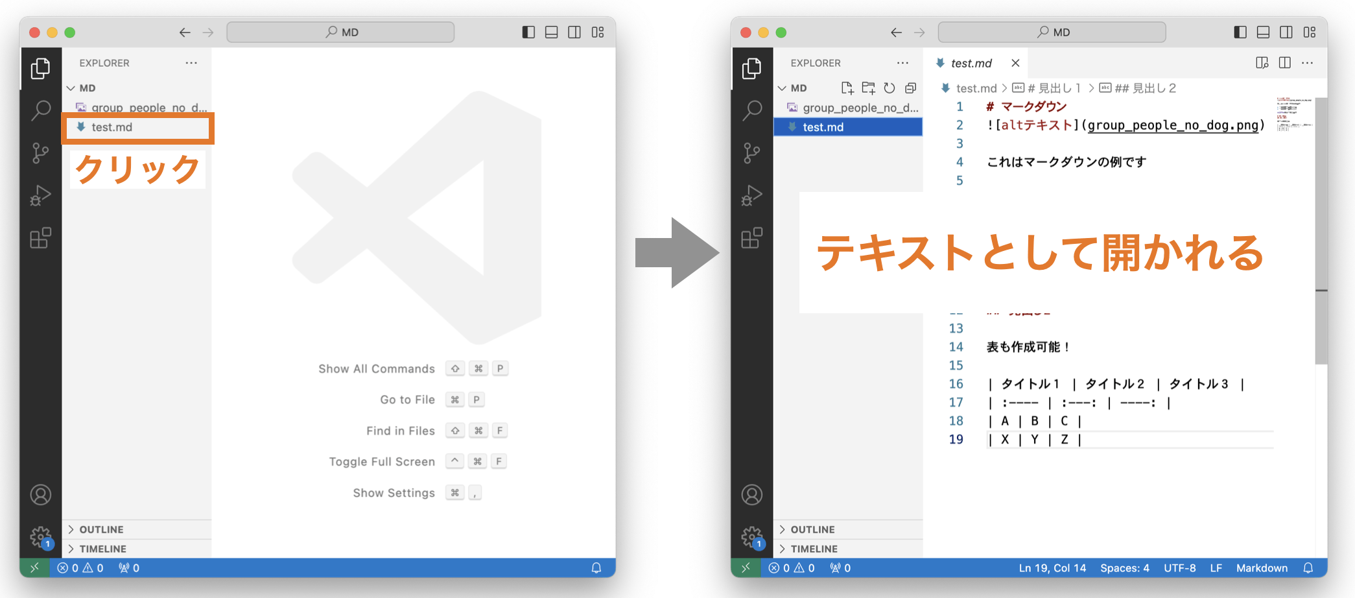The image size is (1355, 598).
Task: Click 'Ln 19, Col 14' in status bar
Action: 1052,568
